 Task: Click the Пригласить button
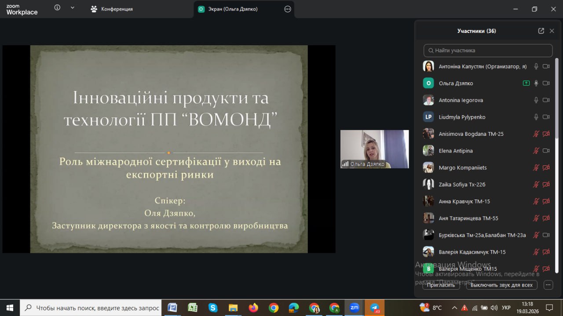pyautogui.click(x=441, y=285)
